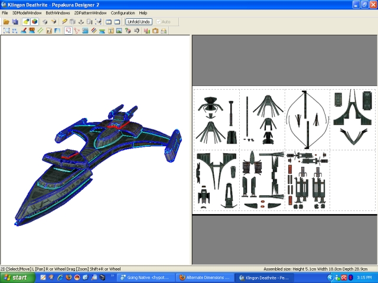The height and width of the screenshot is (283, 378).
Task: Select the red pen coloring tool
Action: coord(24,31)
